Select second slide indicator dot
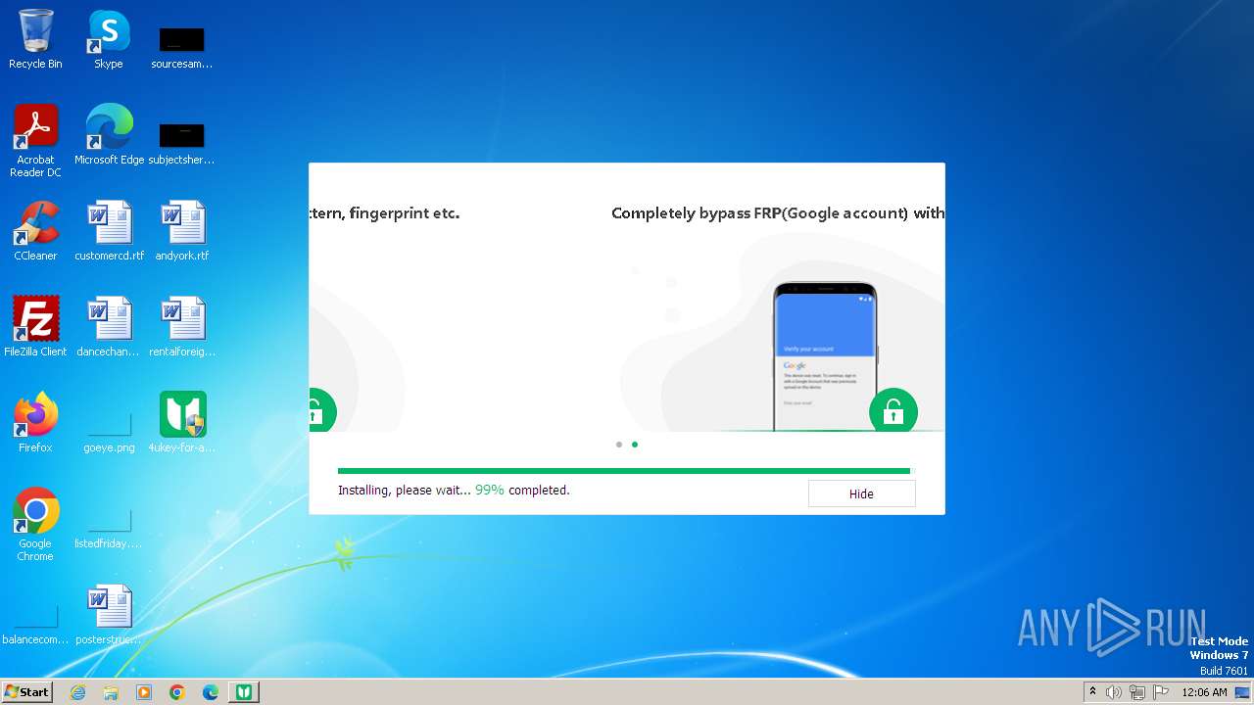1254x705 pixels. point(635,445)
